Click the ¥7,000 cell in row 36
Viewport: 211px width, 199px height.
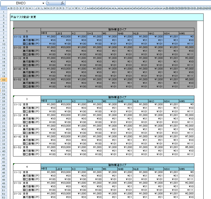(x=186, y=137)
